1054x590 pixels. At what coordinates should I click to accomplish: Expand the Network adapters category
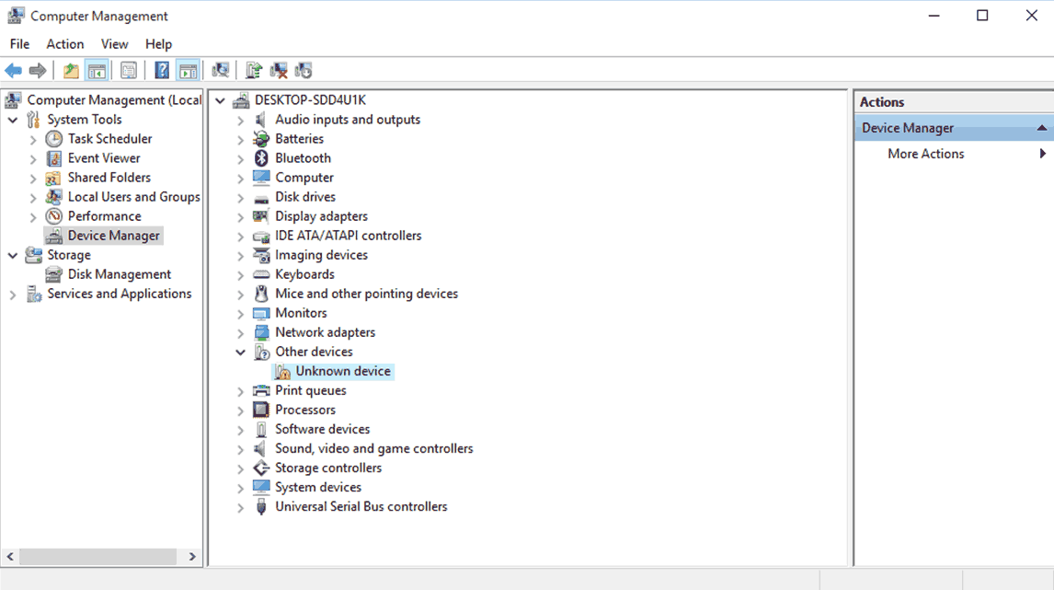click(240, 332)
